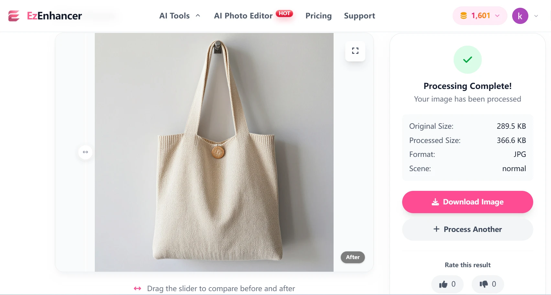
Task: Click the download arrow icon
Action: [435, 202]
